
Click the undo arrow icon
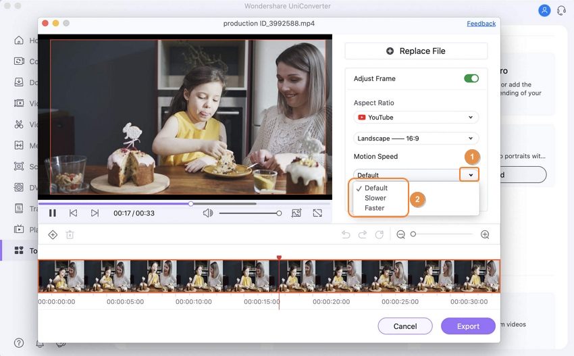tap(346, 234)
